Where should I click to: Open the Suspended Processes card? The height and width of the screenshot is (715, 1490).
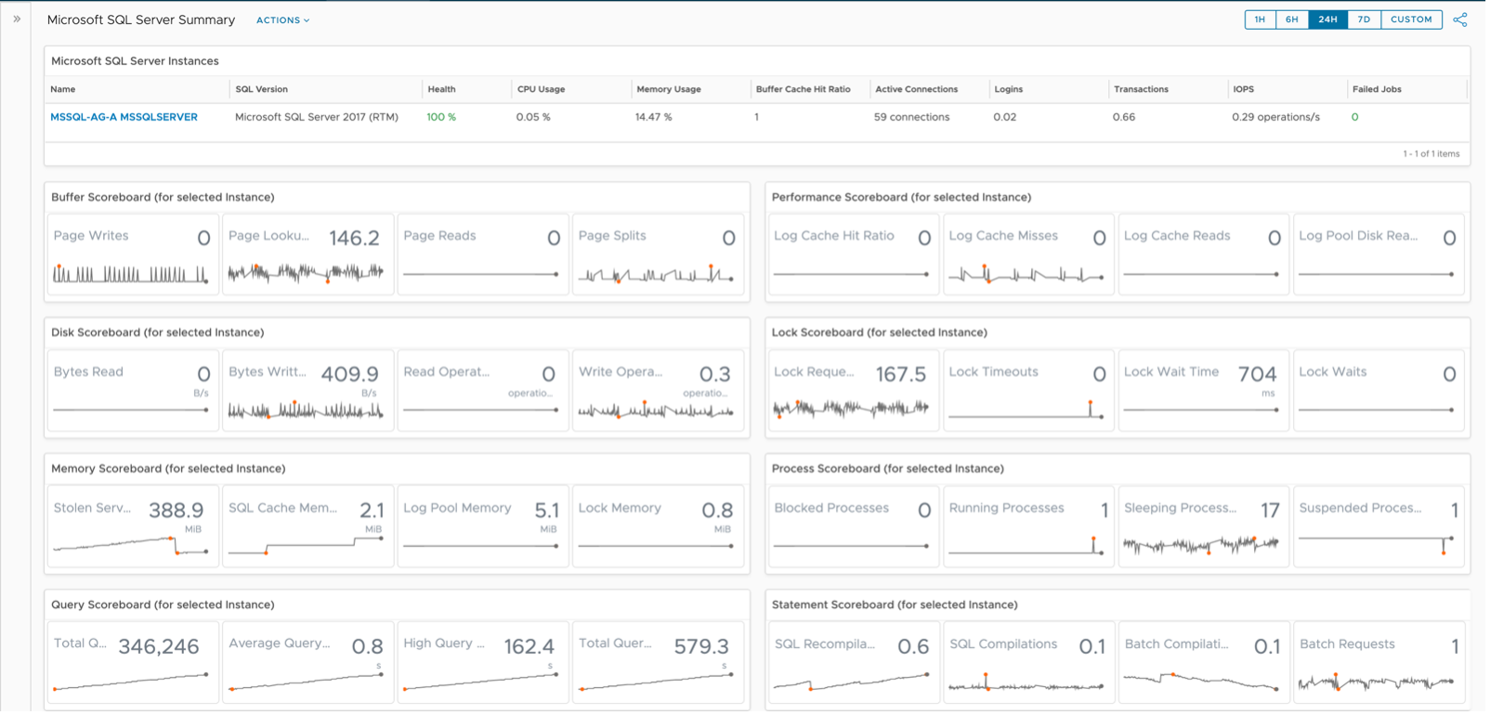[1380, 527]
